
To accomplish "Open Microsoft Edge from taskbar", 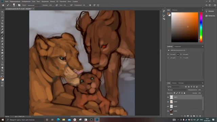I will [x=58, y=120].
